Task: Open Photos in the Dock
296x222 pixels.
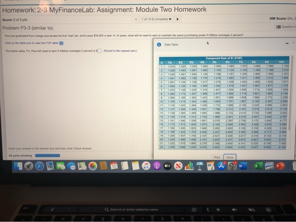Action: coord(93,166)
